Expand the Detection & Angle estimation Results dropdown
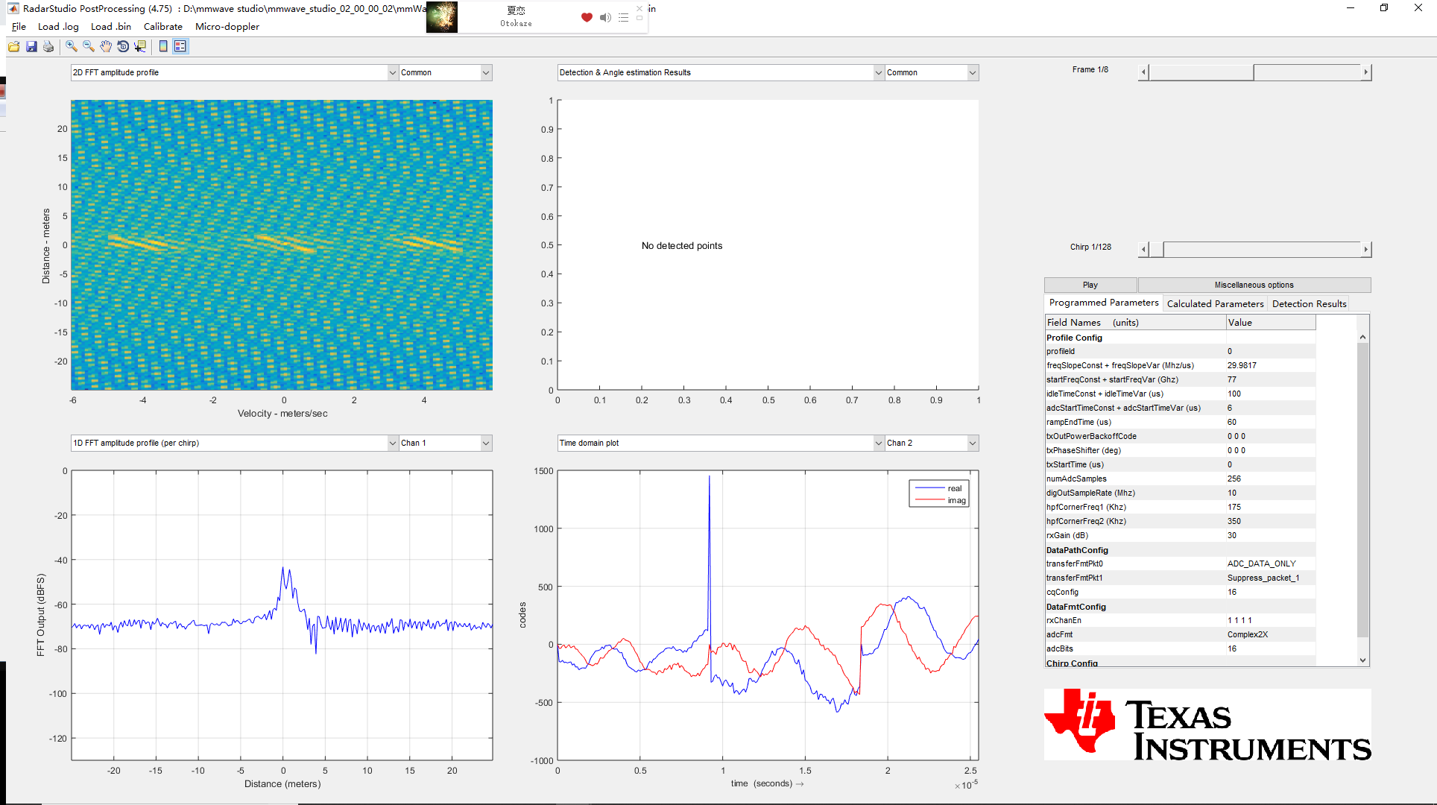1437x805 pixels. (x=879, y=72)
